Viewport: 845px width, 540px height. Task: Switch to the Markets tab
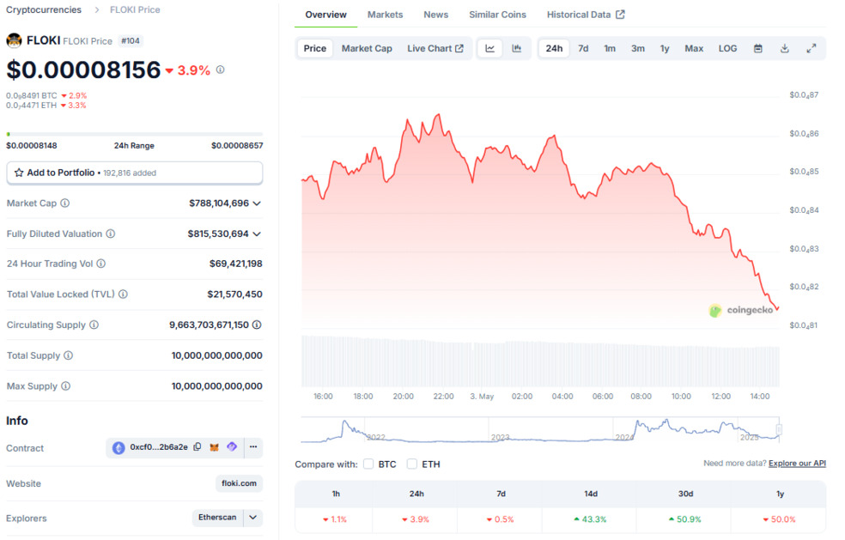386,15
